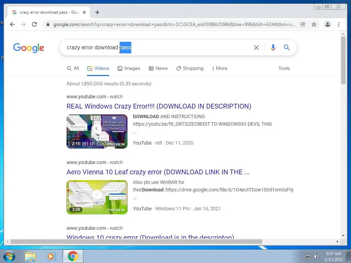Click the page scroll down arrow
Image resolution: width=351 pixels, height=263 pixels.
coord(343,236)
